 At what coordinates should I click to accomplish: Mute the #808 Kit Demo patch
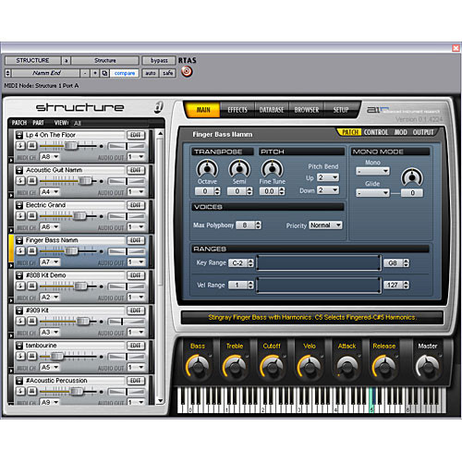31,286
